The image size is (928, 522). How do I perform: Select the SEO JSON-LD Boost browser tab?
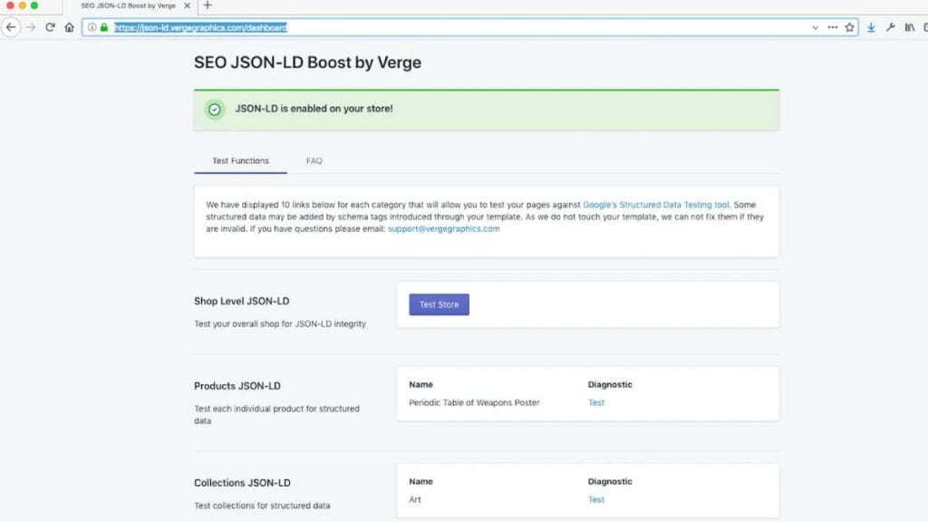click(129, 5)
